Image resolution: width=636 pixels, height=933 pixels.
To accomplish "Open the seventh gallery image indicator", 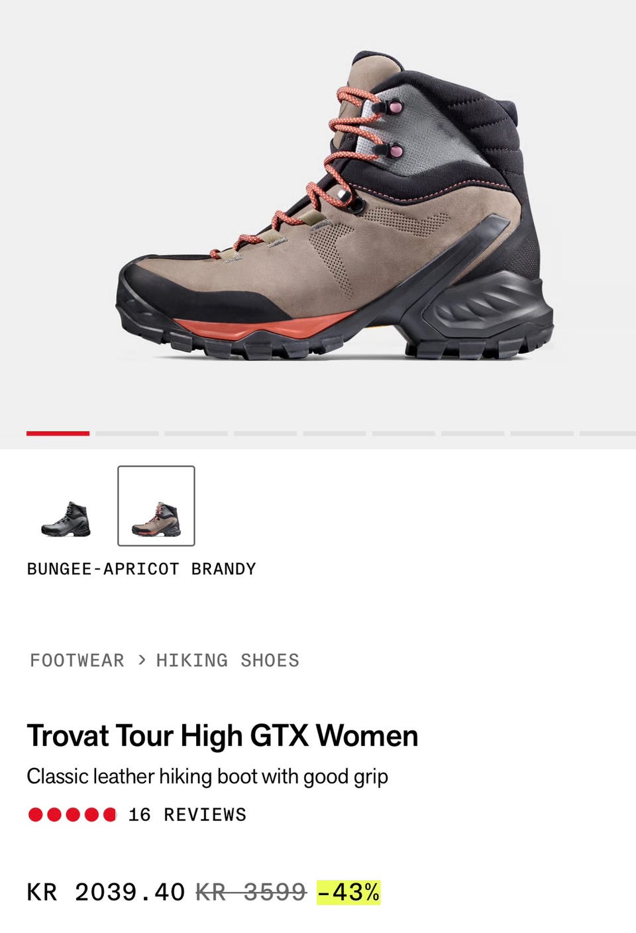I will [x=472, y=433].
